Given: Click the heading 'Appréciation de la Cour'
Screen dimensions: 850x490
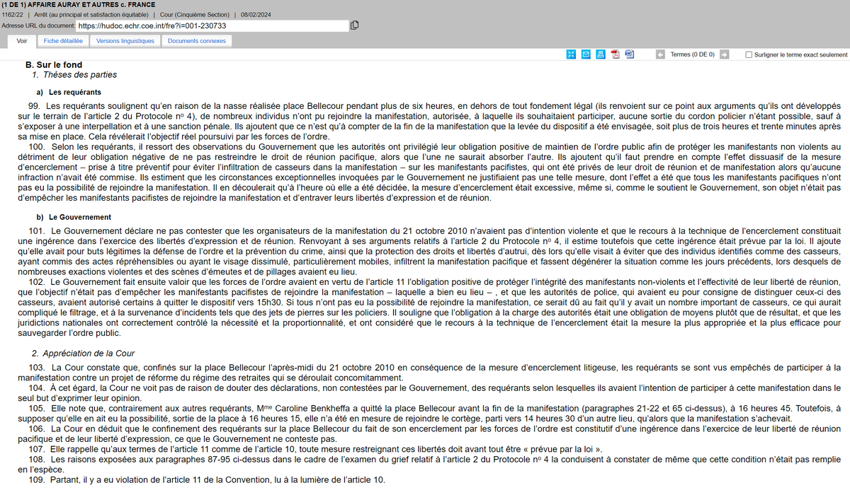Looking at the screenshot, I should coord(89,354).
